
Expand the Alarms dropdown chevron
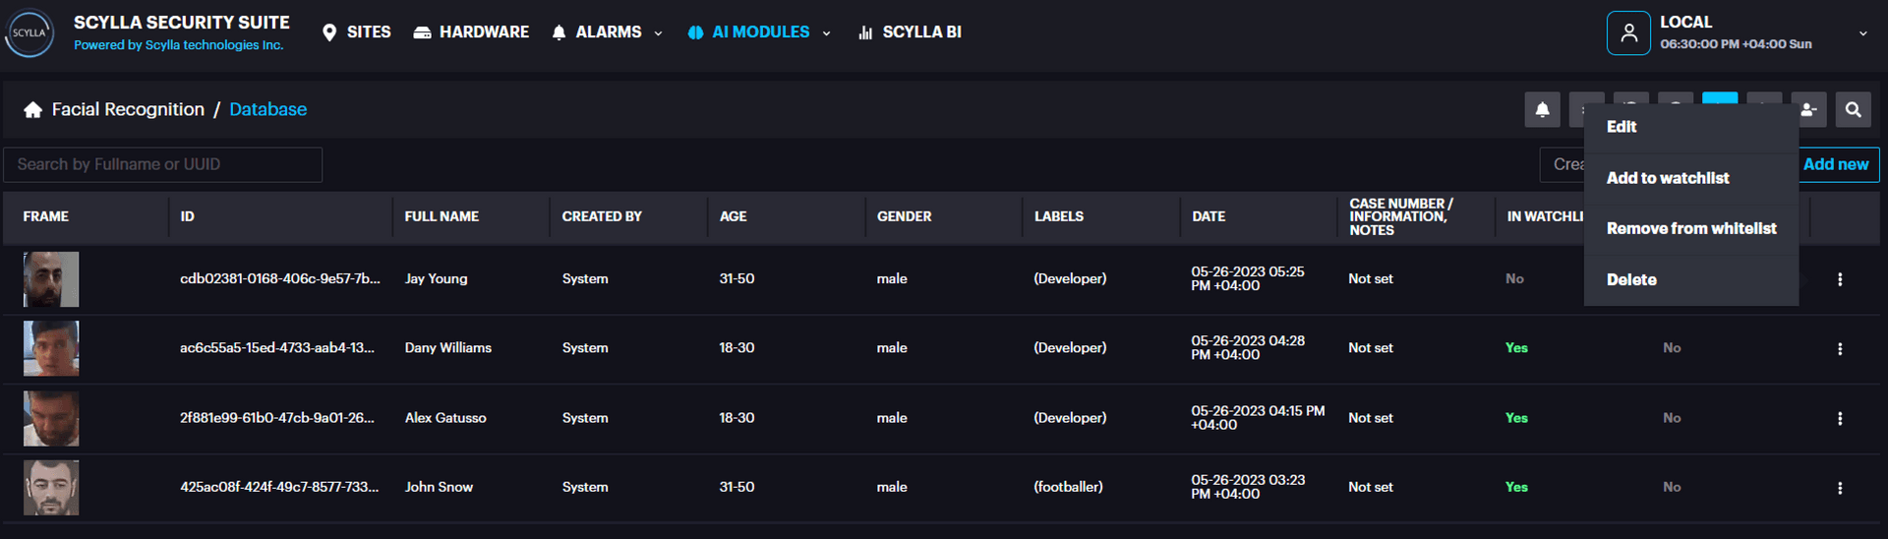coord(658,33)
